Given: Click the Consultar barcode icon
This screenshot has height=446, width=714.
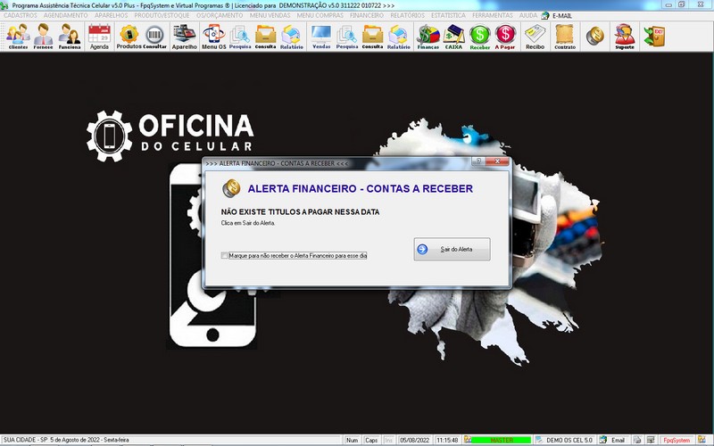Looking at the screenshot, I should point(154,37).
